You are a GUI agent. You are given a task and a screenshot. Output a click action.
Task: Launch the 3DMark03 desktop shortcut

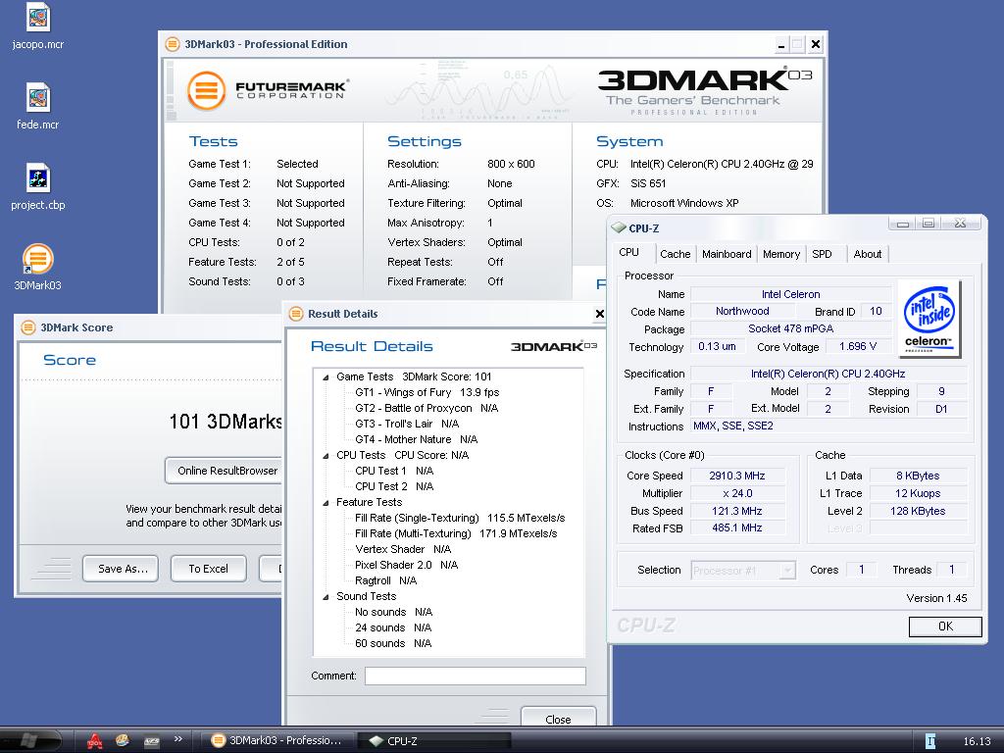[x=37, y=260]
